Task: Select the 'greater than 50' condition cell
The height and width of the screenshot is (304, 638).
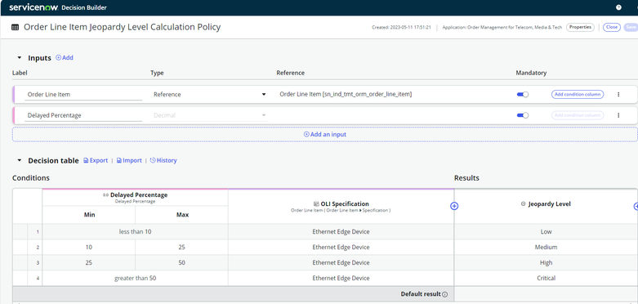Action: (135, 278)
